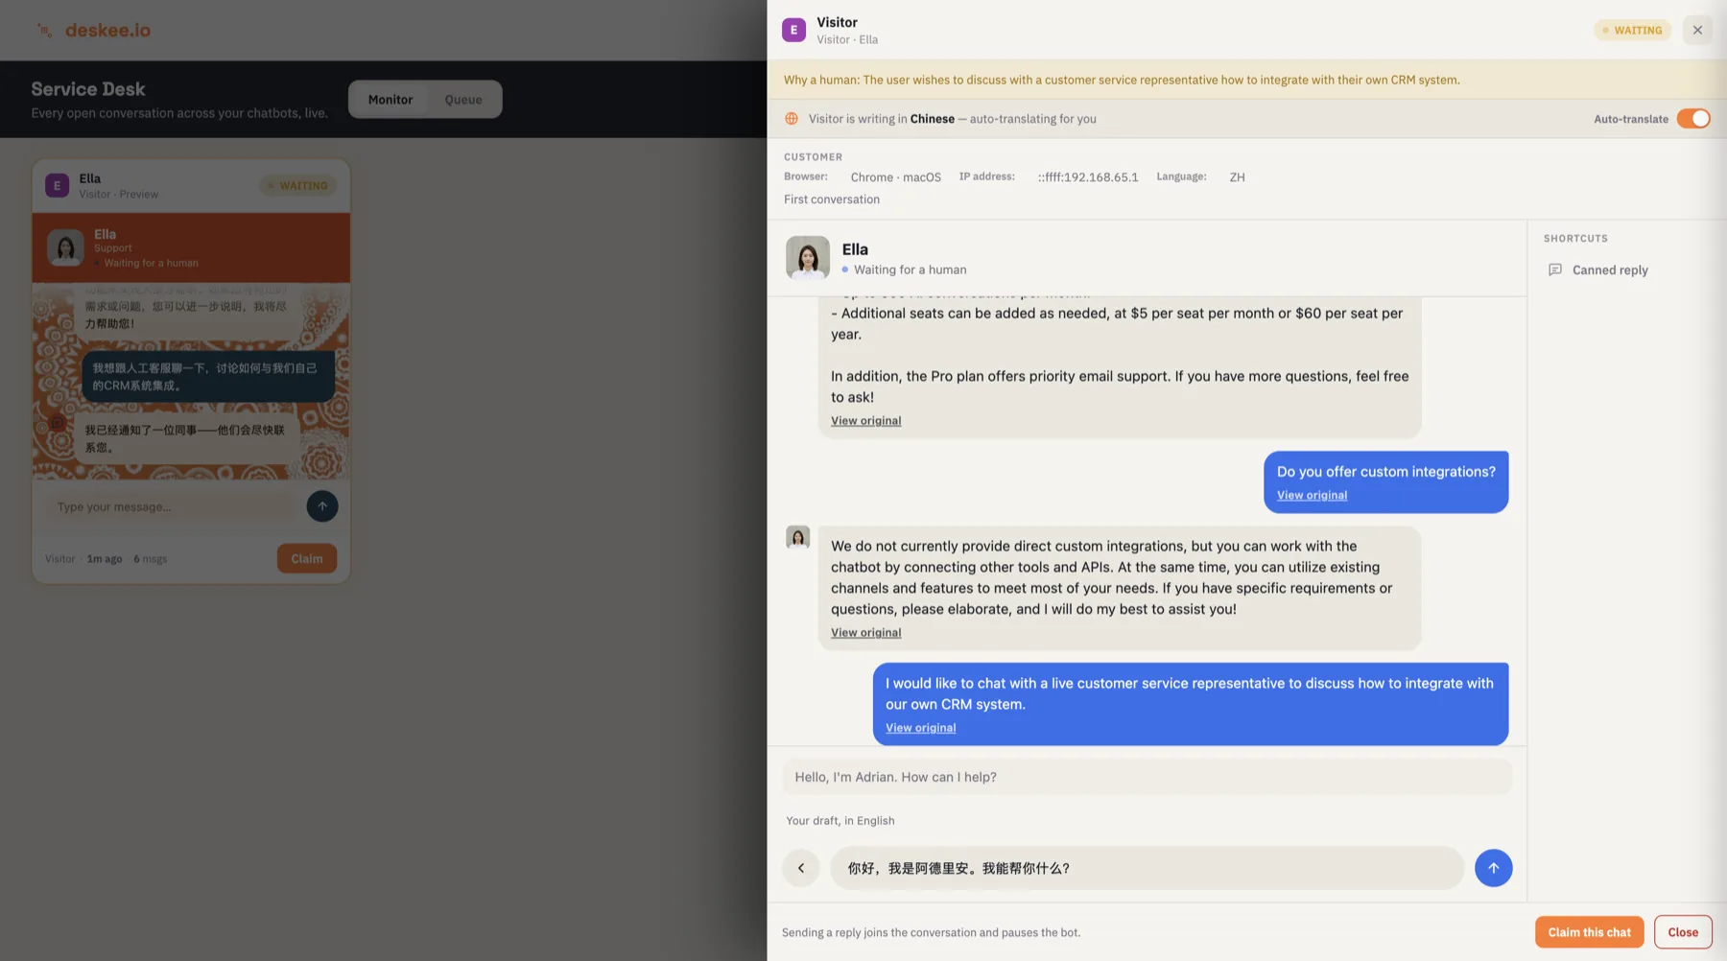Click the WAITING badge on Ella's card

[x=297, y=186]
